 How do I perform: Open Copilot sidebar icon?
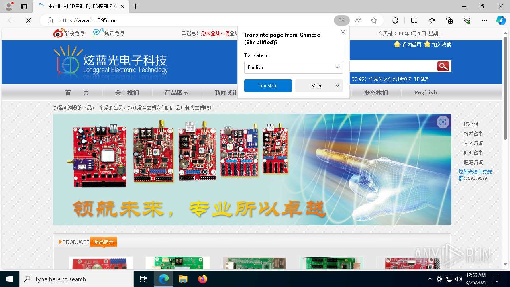[501, 20]
